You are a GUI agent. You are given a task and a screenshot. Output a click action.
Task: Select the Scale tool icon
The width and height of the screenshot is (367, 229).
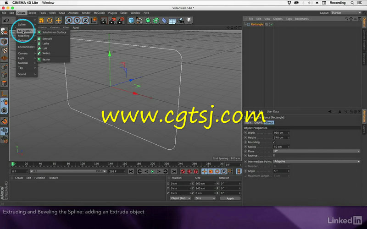(41, 21)
